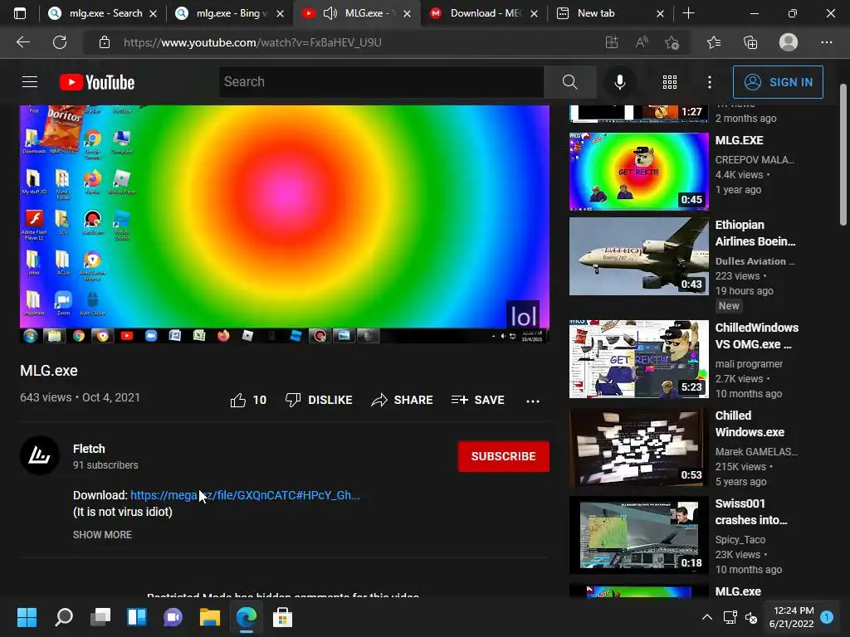
Task: Open the ChilledWindows VS OMG.exe thumbnail
Action: pyautogui.click(x=638, y=358)
